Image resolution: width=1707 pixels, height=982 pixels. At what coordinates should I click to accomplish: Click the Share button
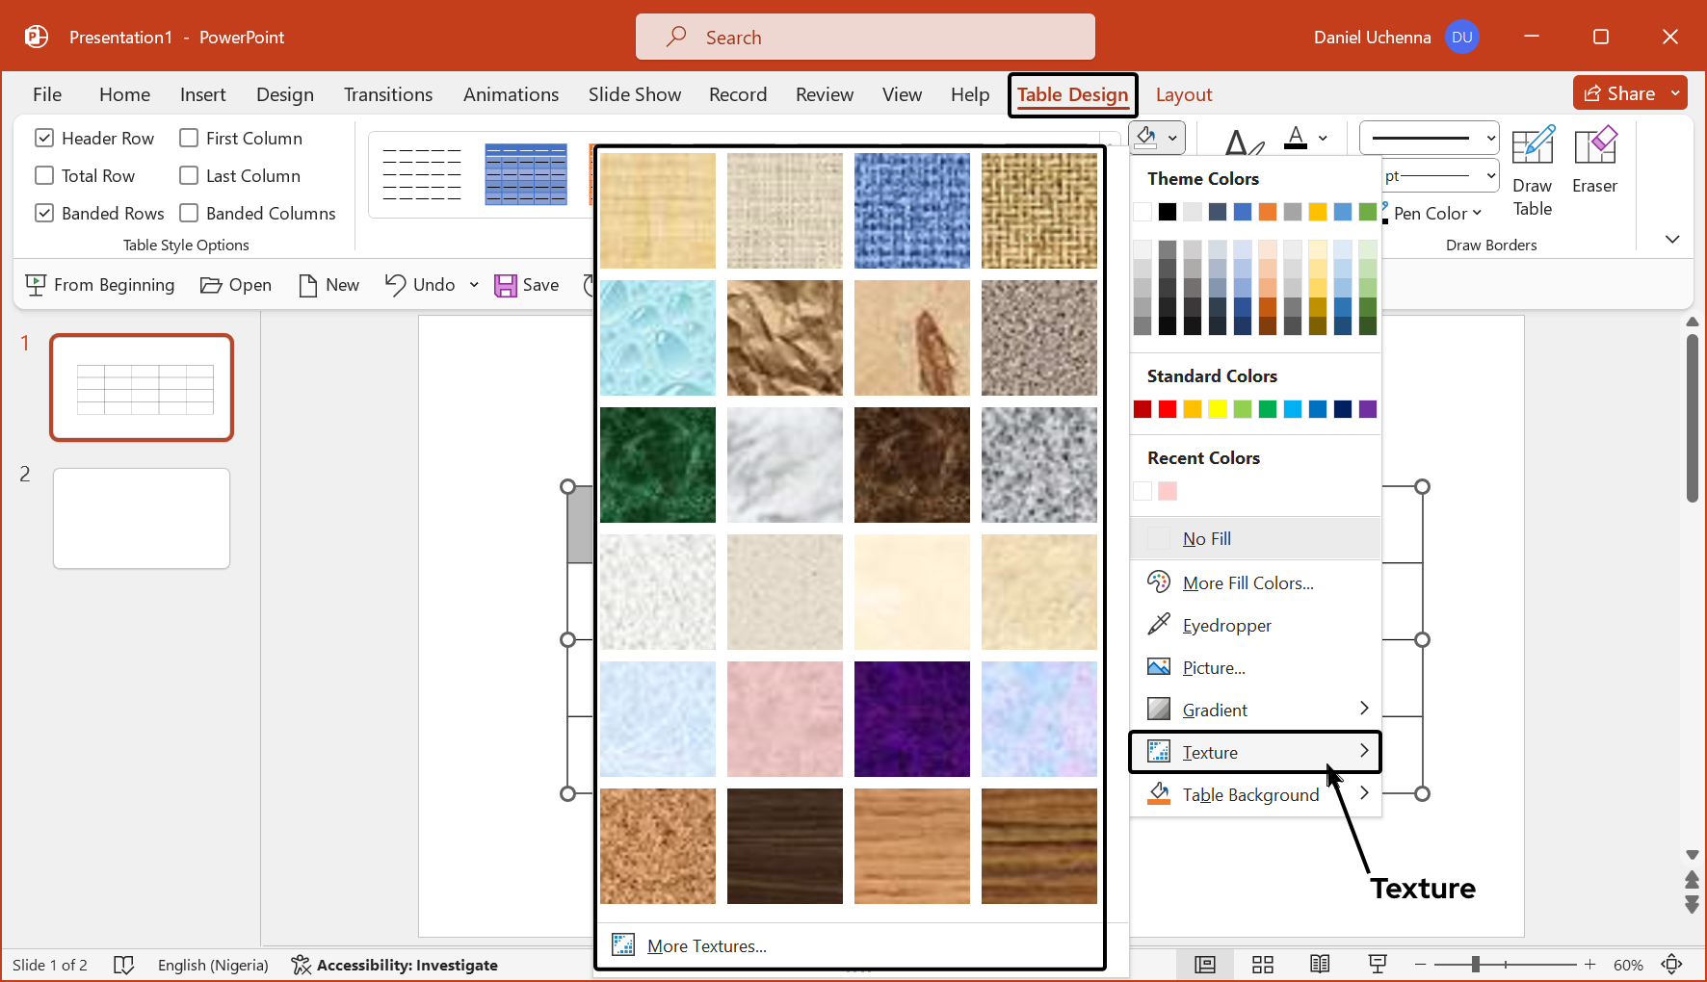1620,93
